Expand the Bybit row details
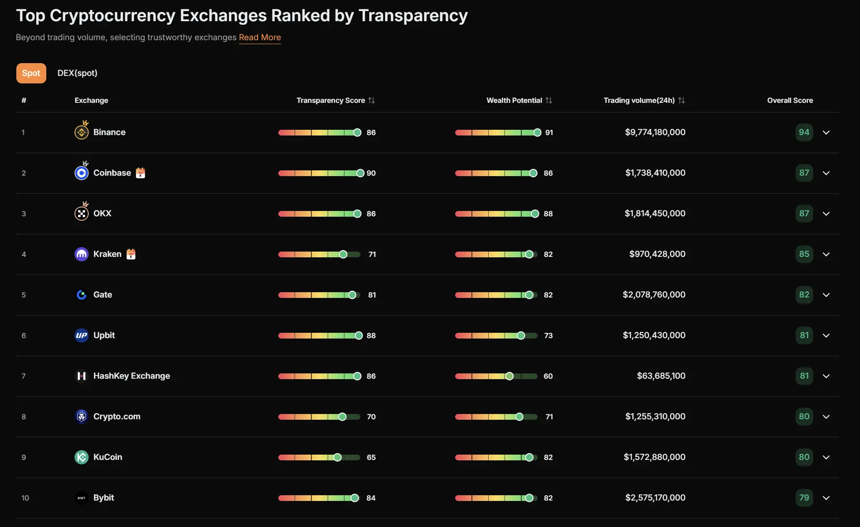The height and width of the screenshot is (527, 860). coord(826,498)
